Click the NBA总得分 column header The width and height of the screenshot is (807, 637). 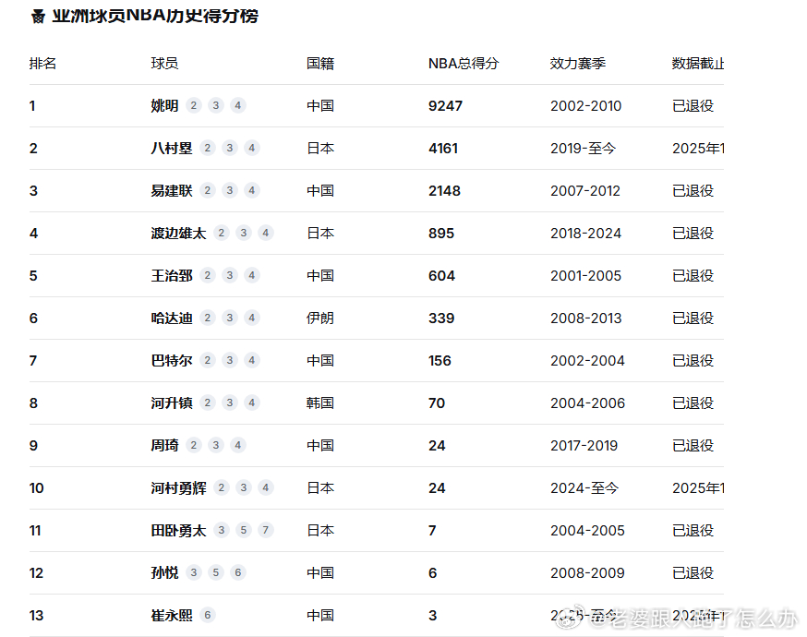pyautogui.click(x=464, y=64)
